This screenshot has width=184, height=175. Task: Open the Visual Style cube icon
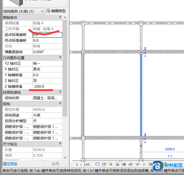tap(104, 165)
